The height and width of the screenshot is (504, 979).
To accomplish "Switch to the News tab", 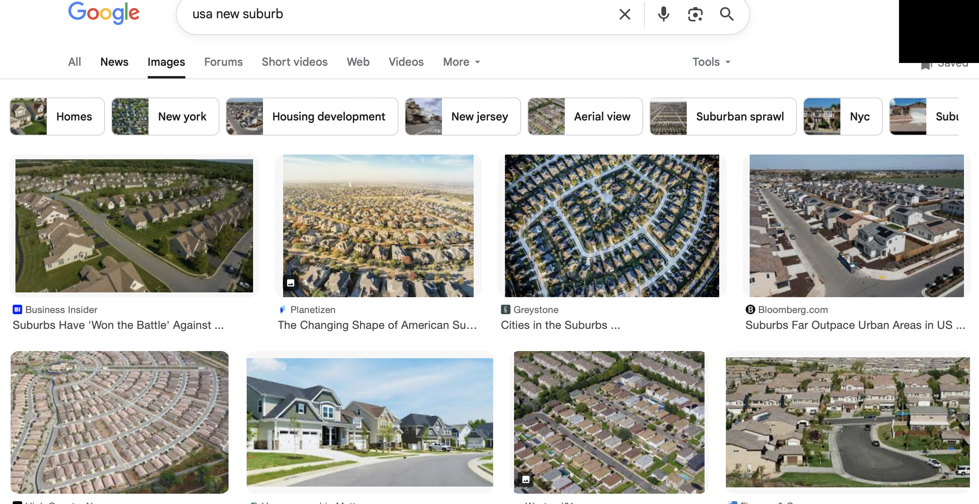I will 114,62.
